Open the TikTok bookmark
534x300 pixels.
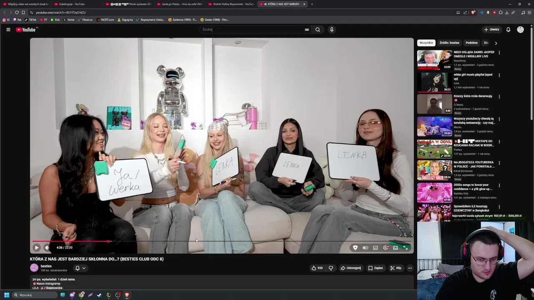coord(30,20)
